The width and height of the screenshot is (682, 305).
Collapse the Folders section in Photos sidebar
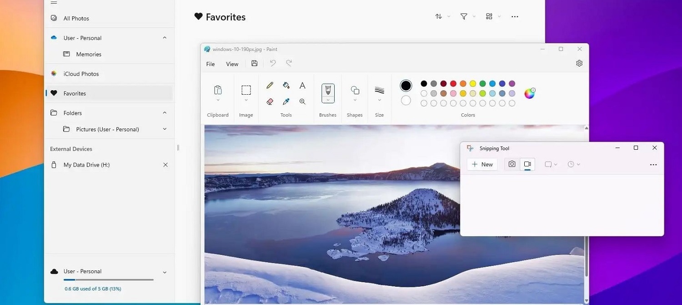pos(165,112)
